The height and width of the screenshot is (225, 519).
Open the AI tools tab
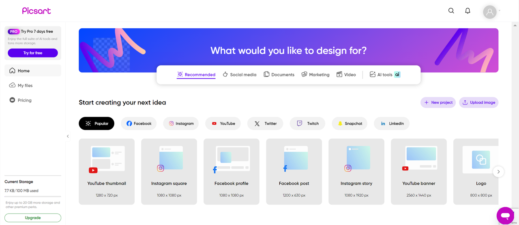coord(385,74)
